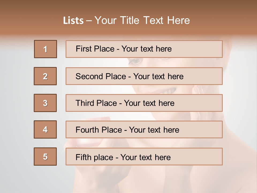This screenshot has height=193, width=257.
Task: Click the slide title text
Action: click(126, 20)
